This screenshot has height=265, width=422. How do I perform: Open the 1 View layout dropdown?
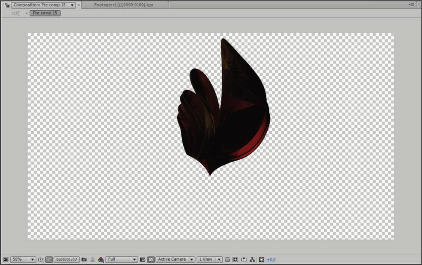pyautogui.click(x=210, y=260)
